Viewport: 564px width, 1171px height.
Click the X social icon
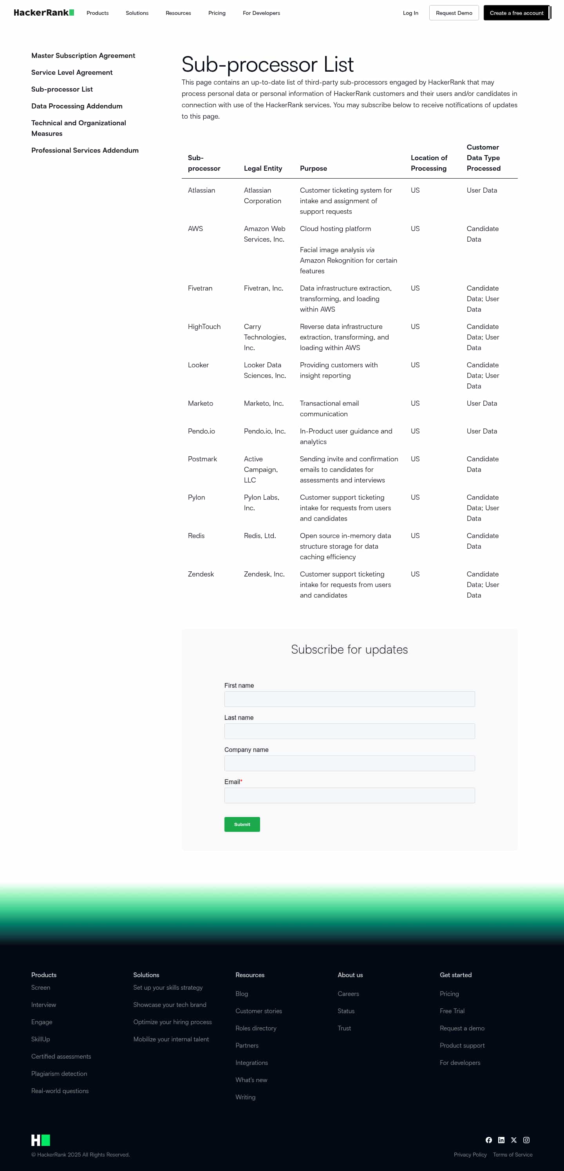click(513, 1140)
